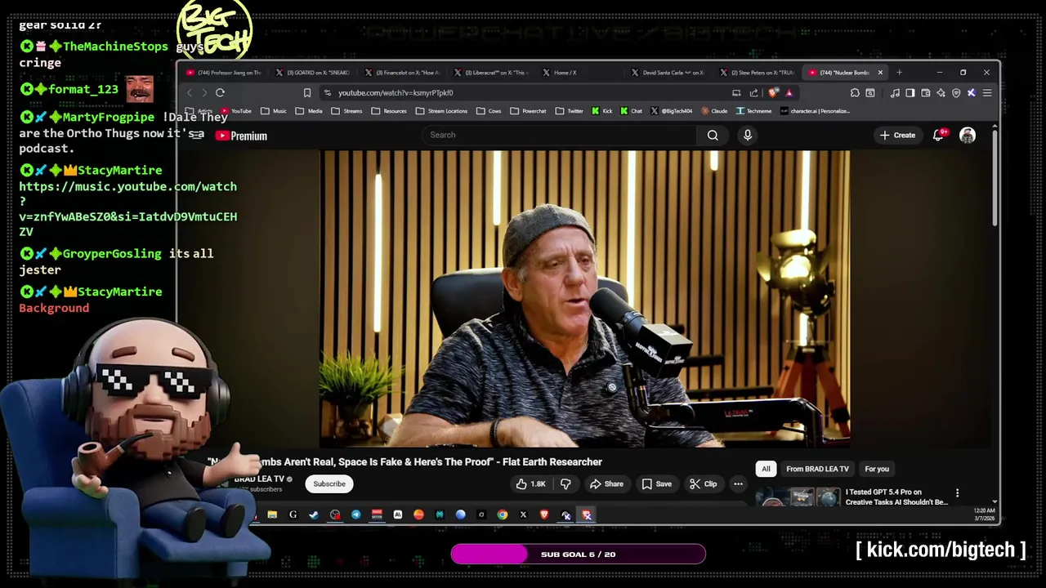The image size is (1046, 588).
Task: Click the new tab plus button
Action: (899, 73)
